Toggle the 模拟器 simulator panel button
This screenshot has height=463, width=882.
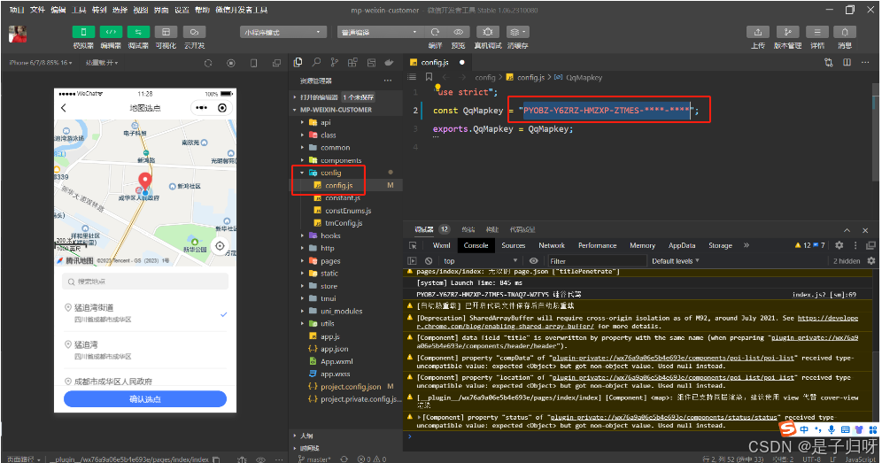pyautogui.click(x=83, y=32)
